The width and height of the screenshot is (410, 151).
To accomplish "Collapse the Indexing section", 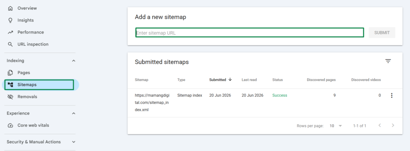I will point(74,61).
